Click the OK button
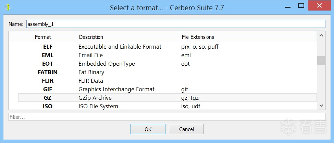This screenshot has width=334, height=143. pos(148,129)
